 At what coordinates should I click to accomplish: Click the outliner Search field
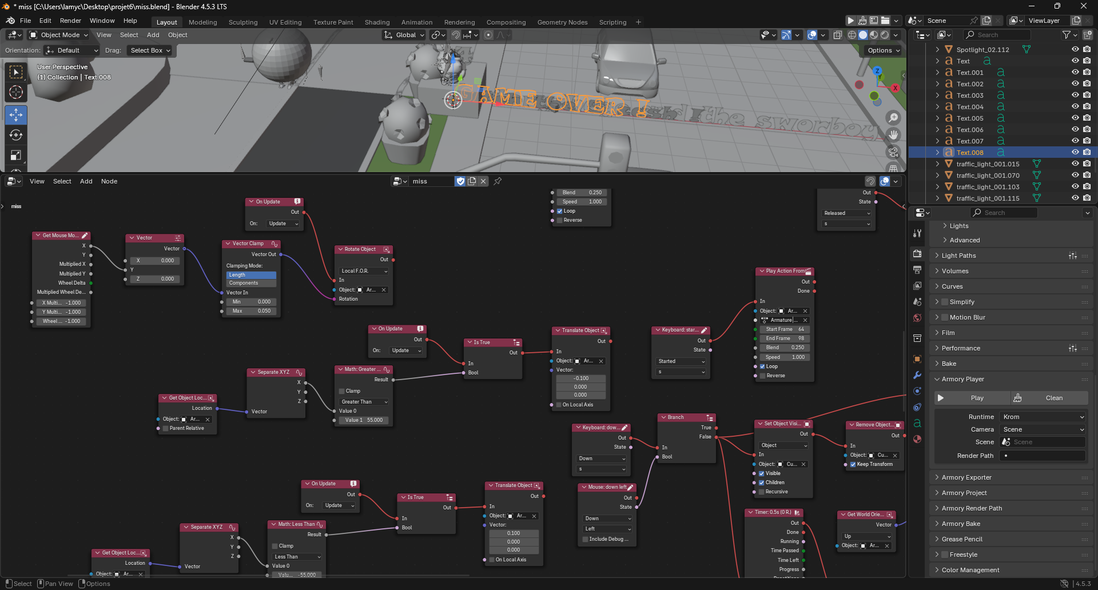(996, 35)
